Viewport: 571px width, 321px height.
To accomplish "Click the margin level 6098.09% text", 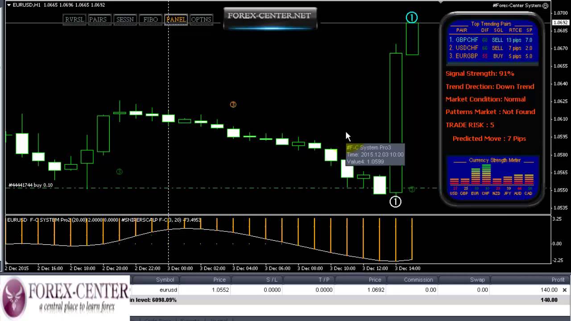I will tap(153, 300).
